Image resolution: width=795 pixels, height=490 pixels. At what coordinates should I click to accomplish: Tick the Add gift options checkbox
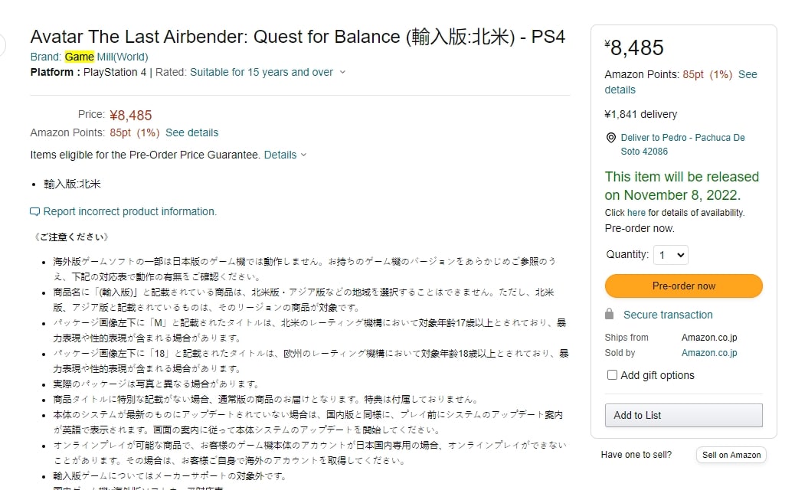coord(612,375)
